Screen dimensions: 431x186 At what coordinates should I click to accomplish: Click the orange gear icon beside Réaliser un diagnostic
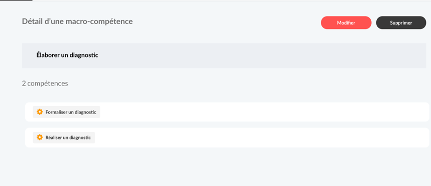pos(40,137)
